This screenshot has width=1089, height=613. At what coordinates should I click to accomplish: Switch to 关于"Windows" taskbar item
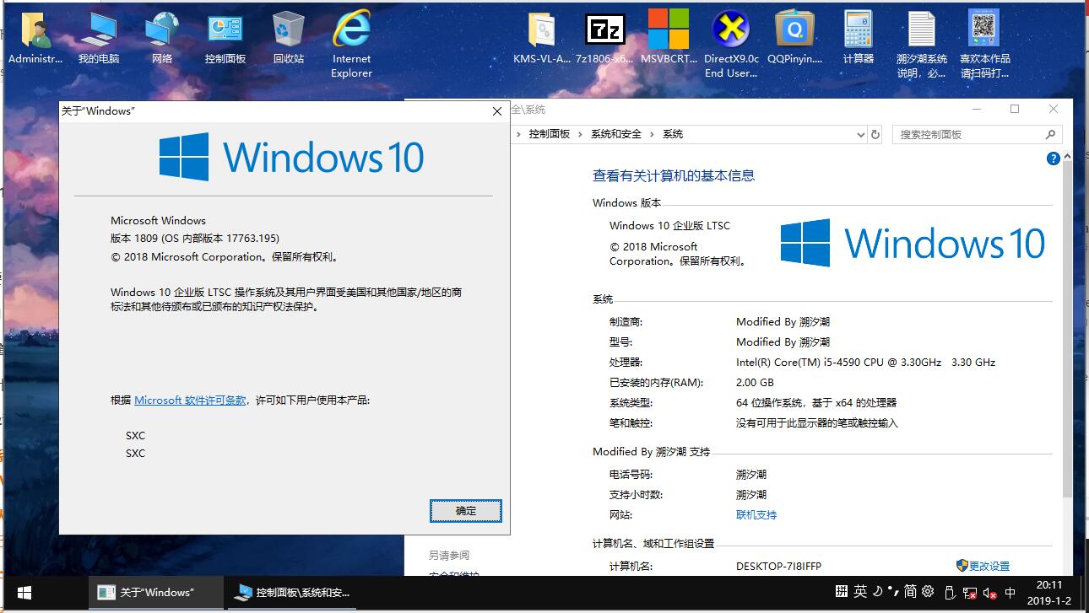(157, 593)
